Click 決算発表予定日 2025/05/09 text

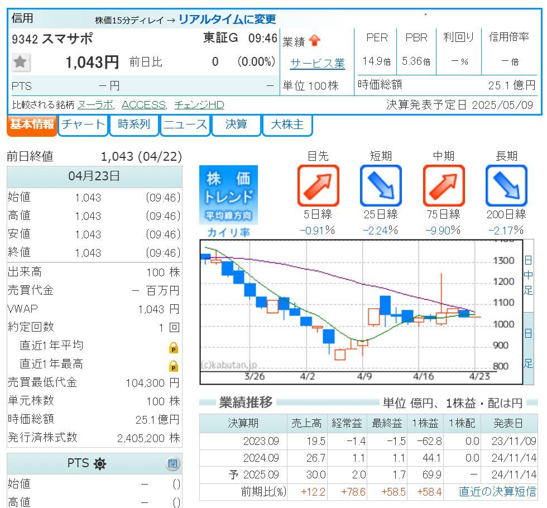point(459,105)
